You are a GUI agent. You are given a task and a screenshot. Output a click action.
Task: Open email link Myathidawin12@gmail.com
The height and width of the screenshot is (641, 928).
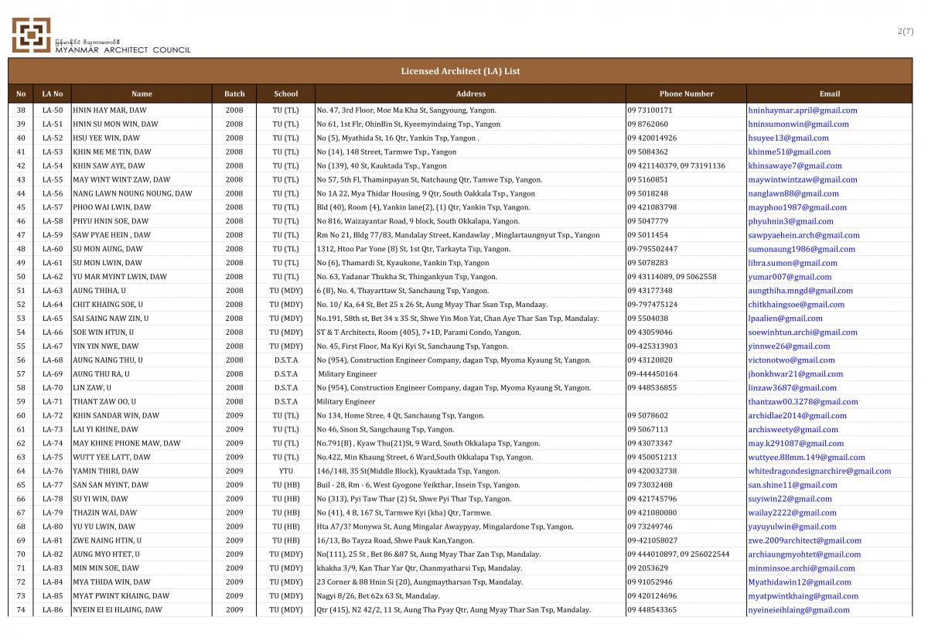pos(800,582)
